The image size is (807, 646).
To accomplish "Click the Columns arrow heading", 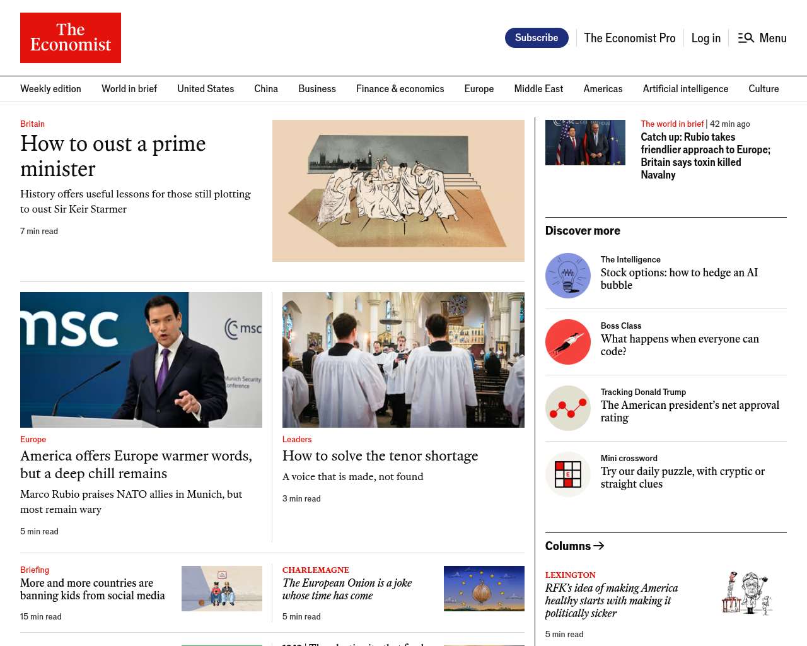I will pos(574,546).
